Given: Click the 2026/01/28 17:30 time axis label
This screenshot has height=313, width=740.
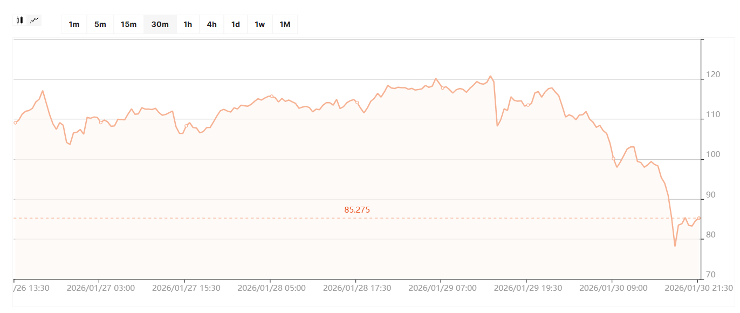Looking at the screenshot, I should [x=357, y=288].
